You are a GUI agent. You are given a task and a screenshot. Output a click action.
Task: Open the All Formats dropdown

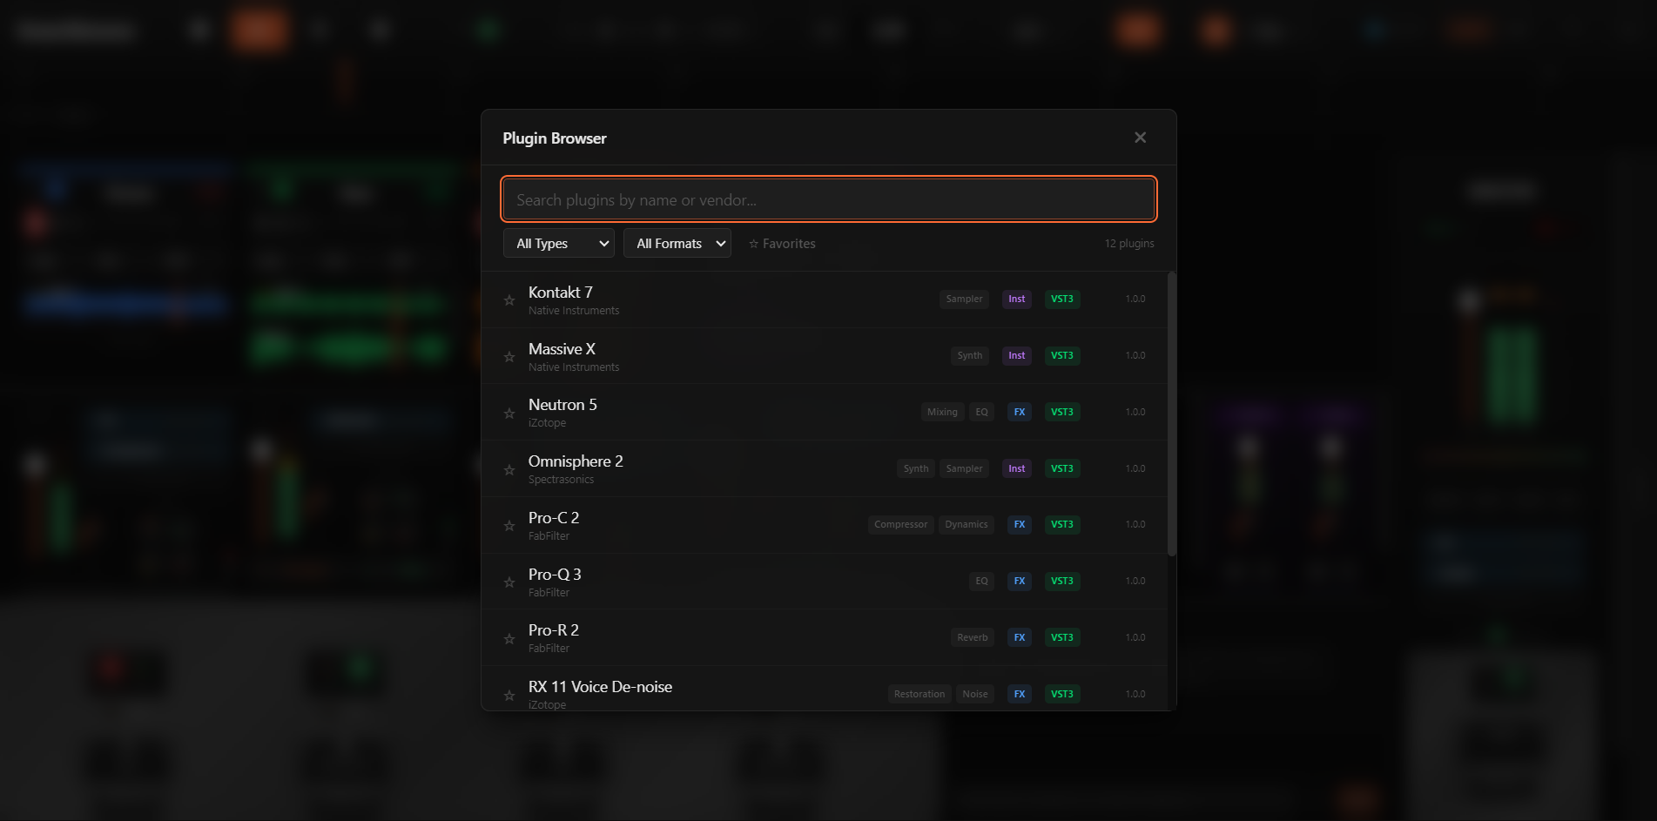coord(677,243)
